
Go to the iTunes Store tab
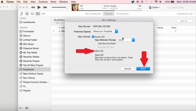(x=122, y=14)
